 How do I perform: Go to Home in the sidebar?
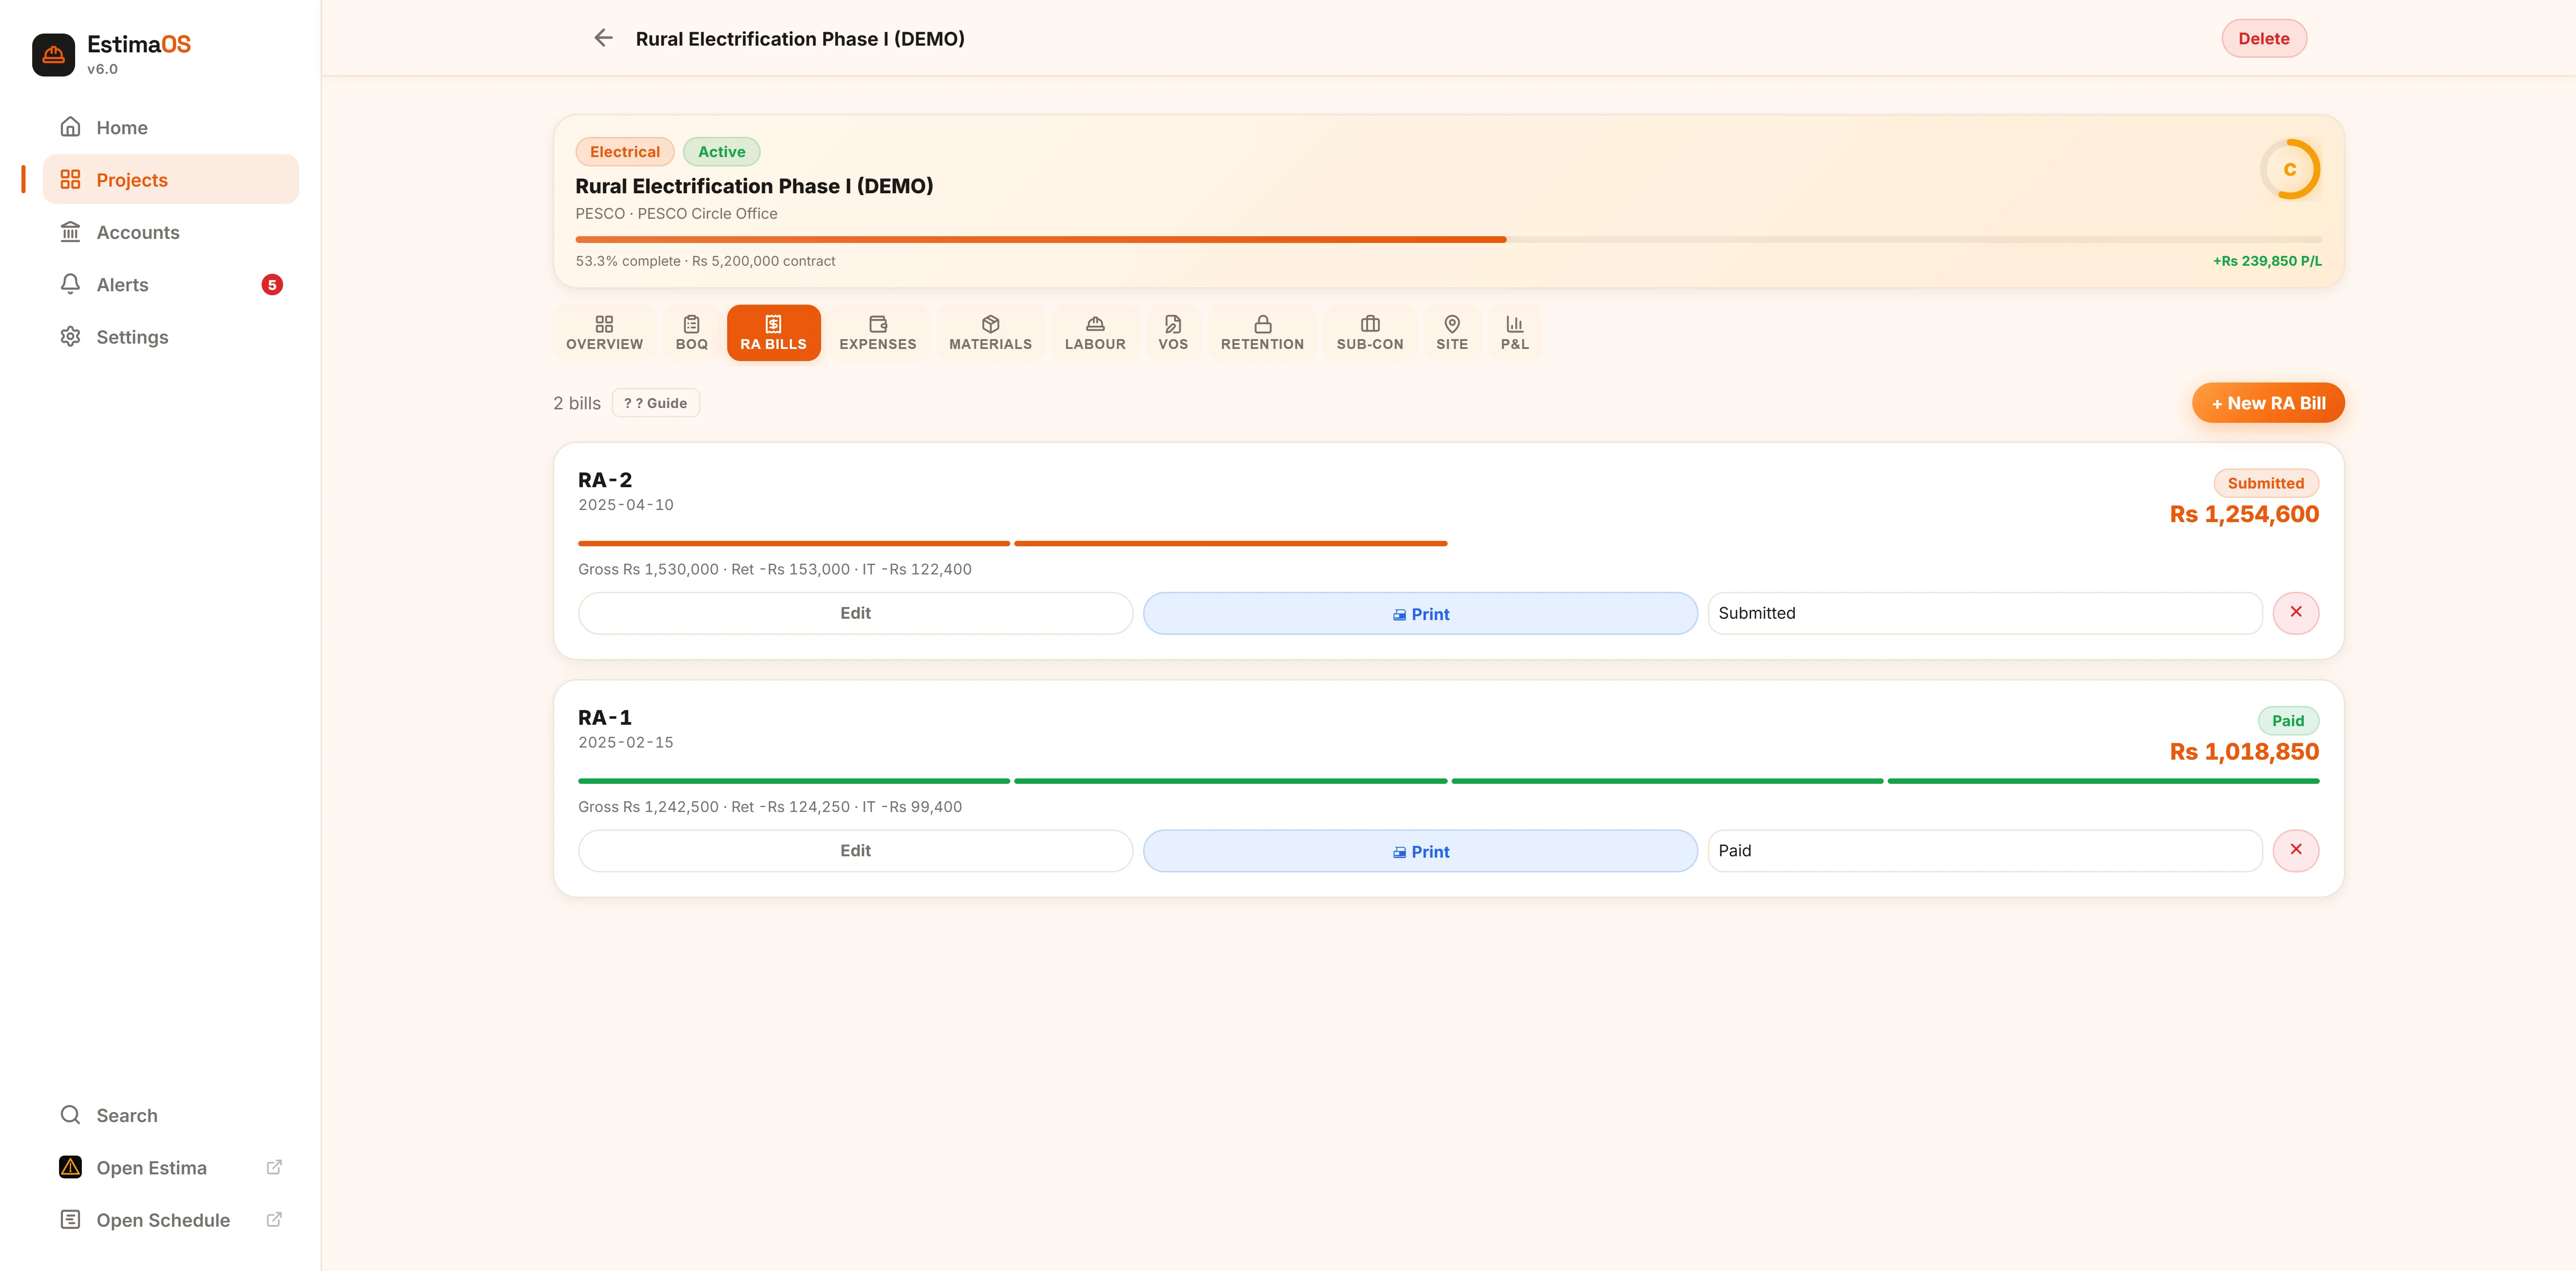tap(171, 127)
